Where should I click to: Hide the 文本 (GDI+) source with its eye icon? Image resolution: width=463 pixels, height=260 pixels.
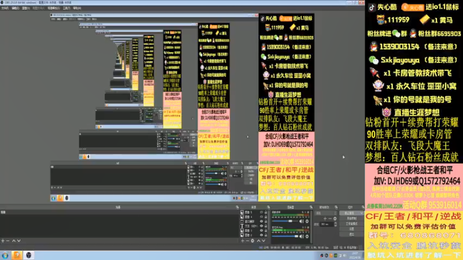click(x=262, y=226)
